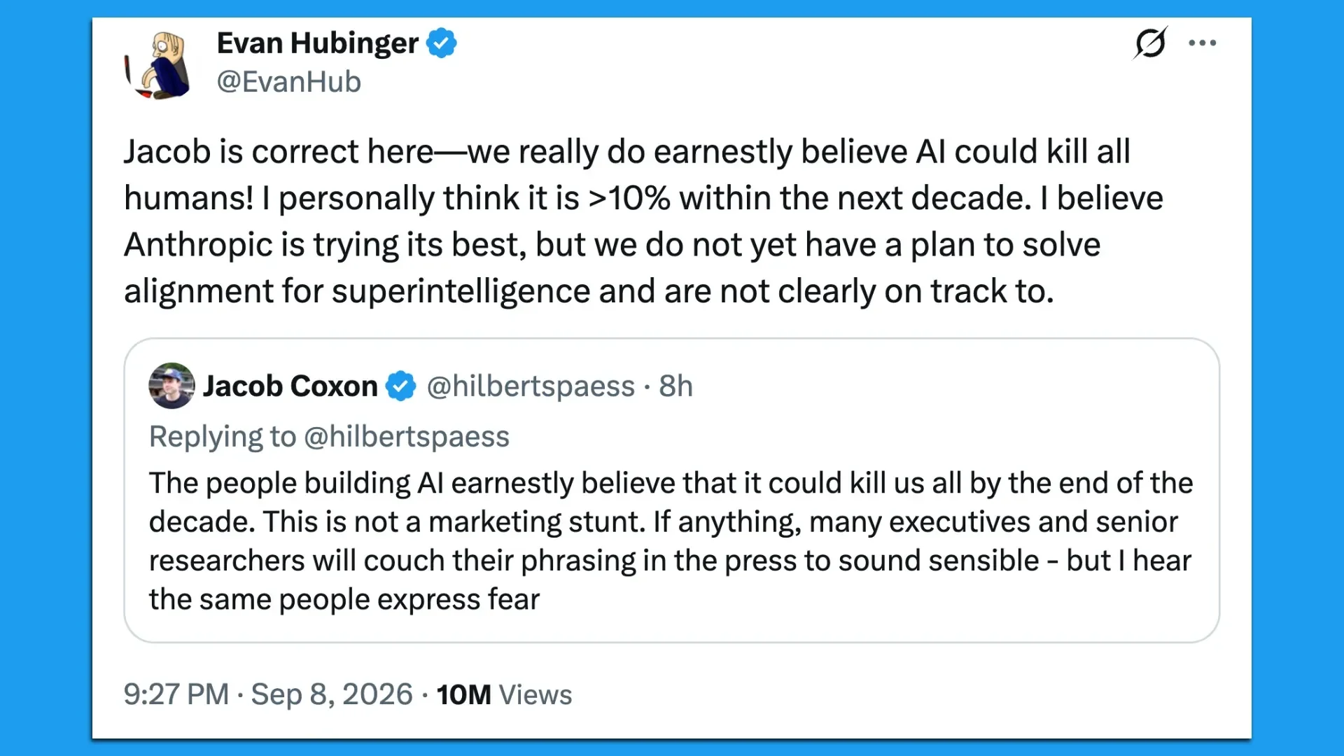Image resolution: width=1344 pixels, height=756 pixels.
Task: Click the last line ending express fear
Action: coord(344,600)
